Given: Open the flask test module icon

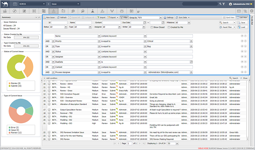Looking at the screenshot, I should pyautogui.click(x=92, y=11).
